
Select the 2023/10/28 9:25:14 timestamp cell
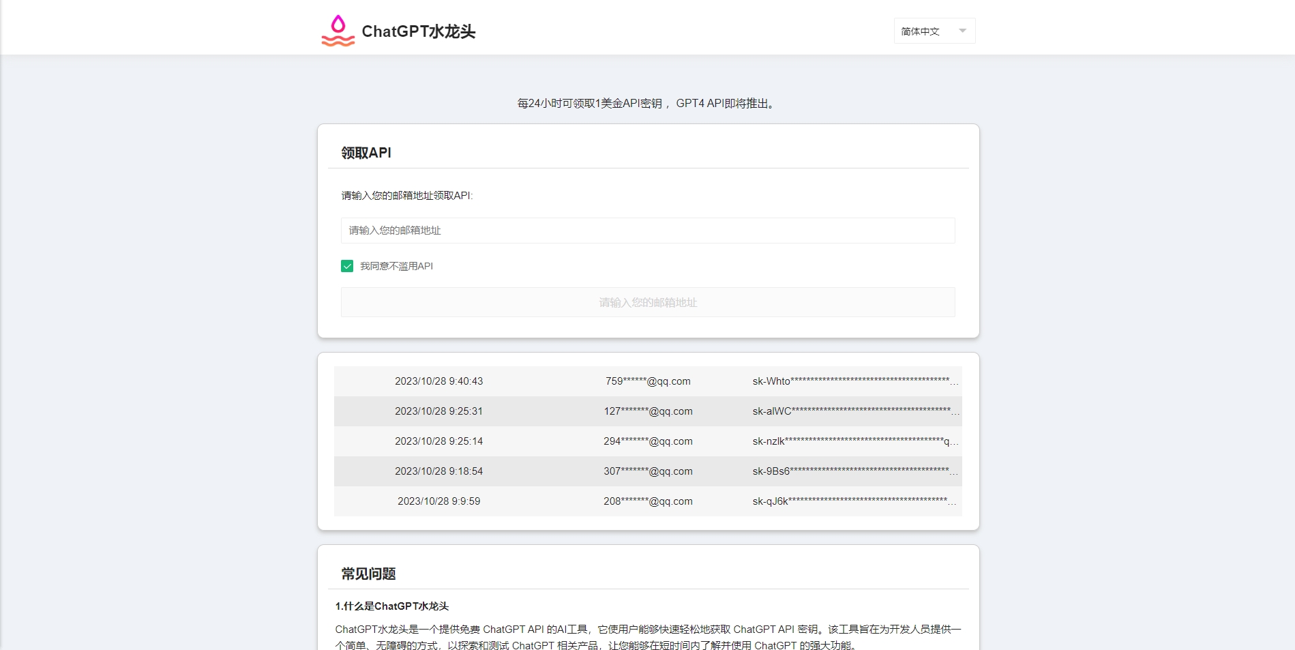pyautogui.click(x=438, y=441)
